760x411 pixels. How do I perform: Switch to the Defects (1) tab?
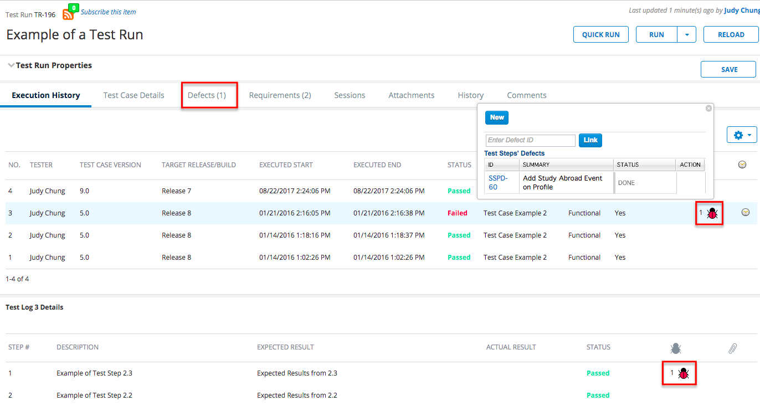coord(207,95)
